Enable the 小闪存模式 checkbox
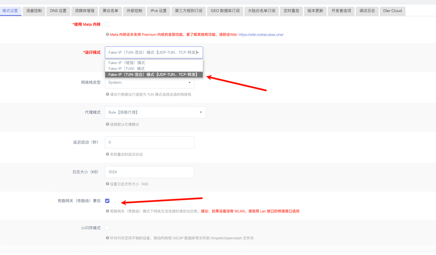Screen dimensions: 436x255 107,228
